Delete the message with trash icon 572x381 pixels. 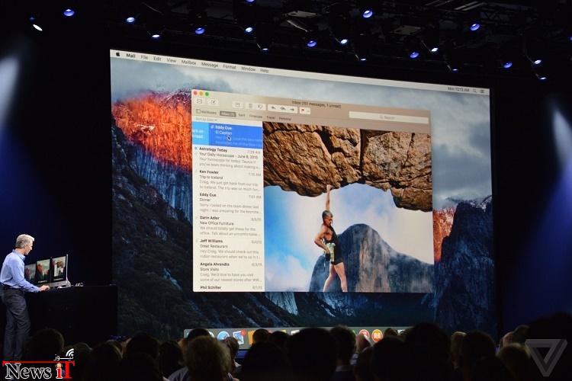coord(250,106)
